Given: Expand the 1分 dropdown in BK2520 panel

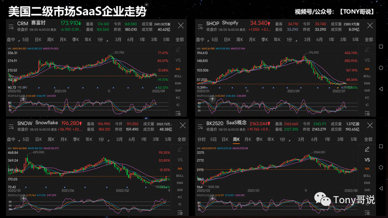Looking at the screenshot, I should (285, 139).
